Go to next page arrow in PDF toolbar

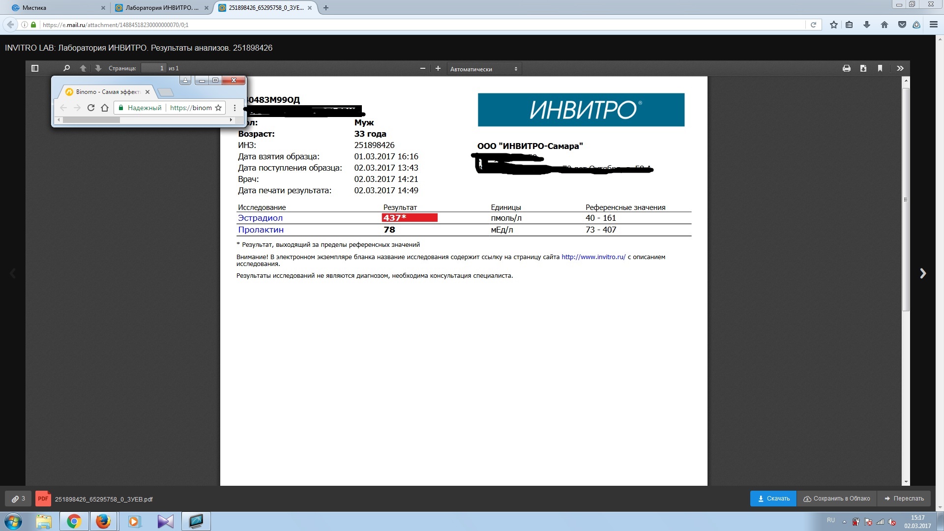98,68
